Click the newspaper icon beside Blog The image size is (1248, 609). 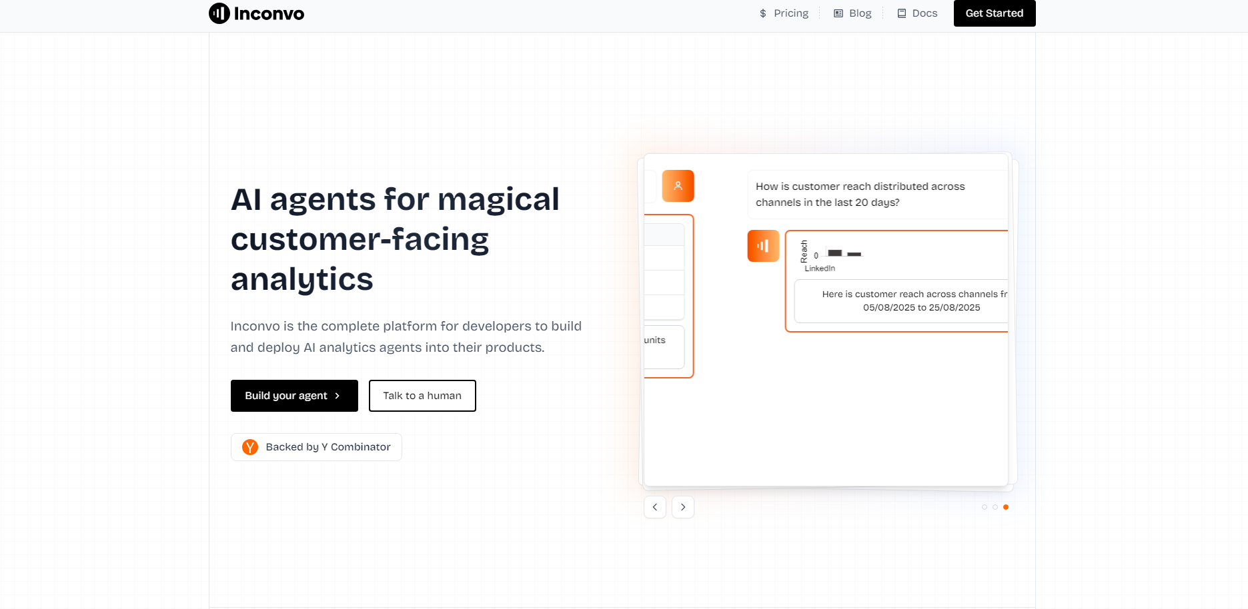coord(838,13)
